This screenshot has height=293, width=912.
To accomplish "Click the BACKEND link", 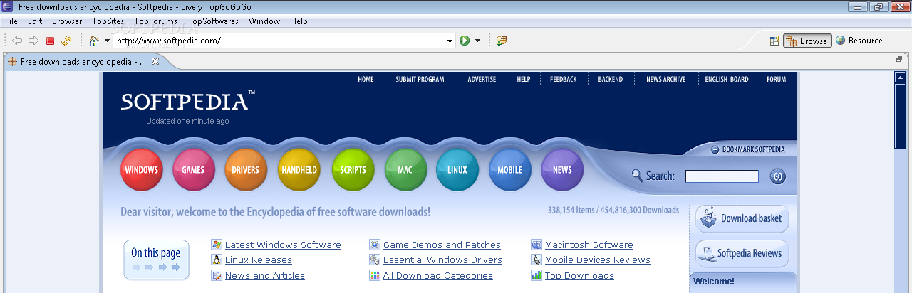I will point(611,80).
